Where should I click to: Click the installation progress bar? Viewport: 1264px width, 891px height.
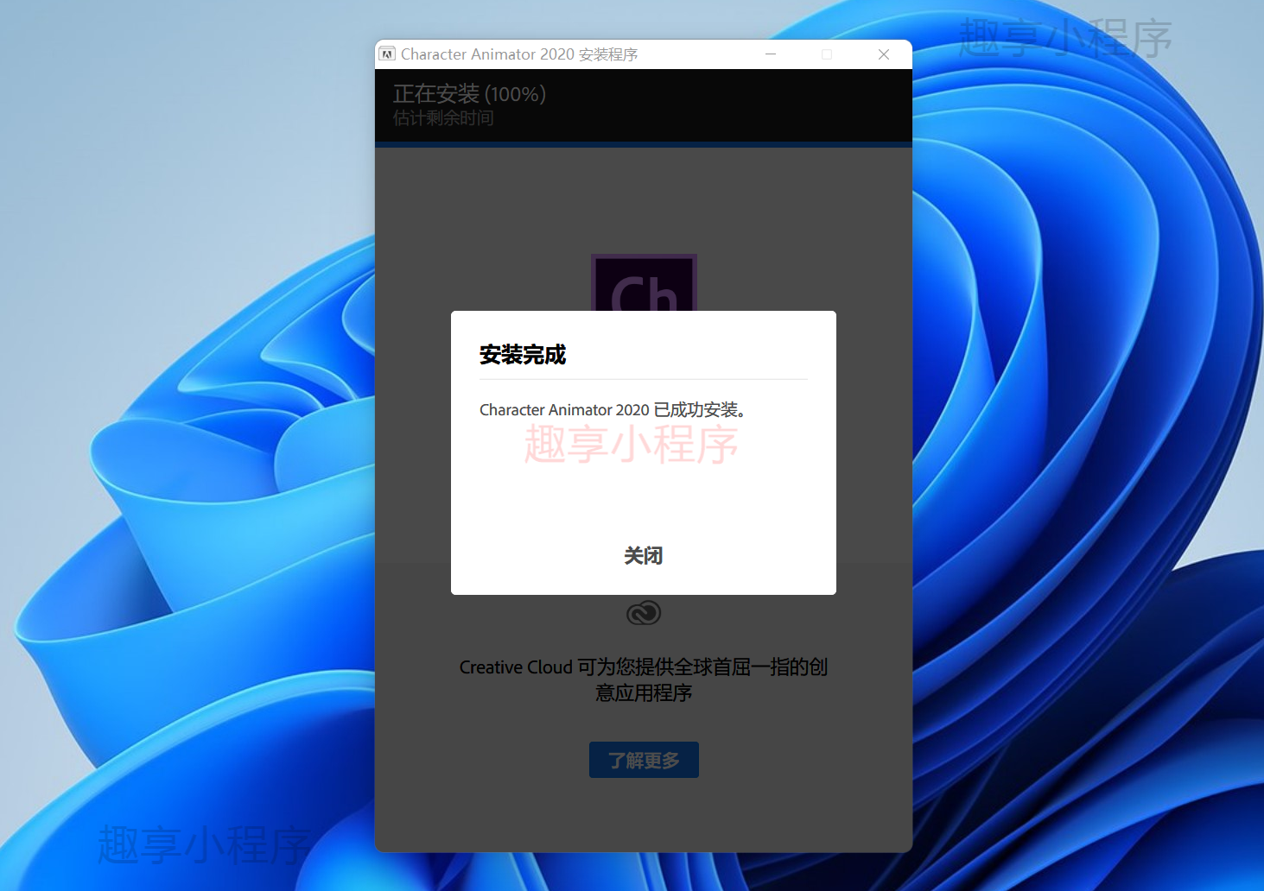coord(644,144)
